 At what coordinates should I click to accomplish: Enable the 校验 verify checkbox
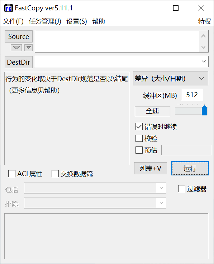[x=139, y=138]
